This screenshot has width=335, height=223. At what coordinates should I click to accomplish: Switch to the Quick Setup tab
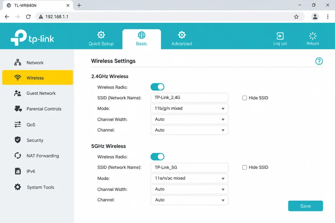point(101,39)
